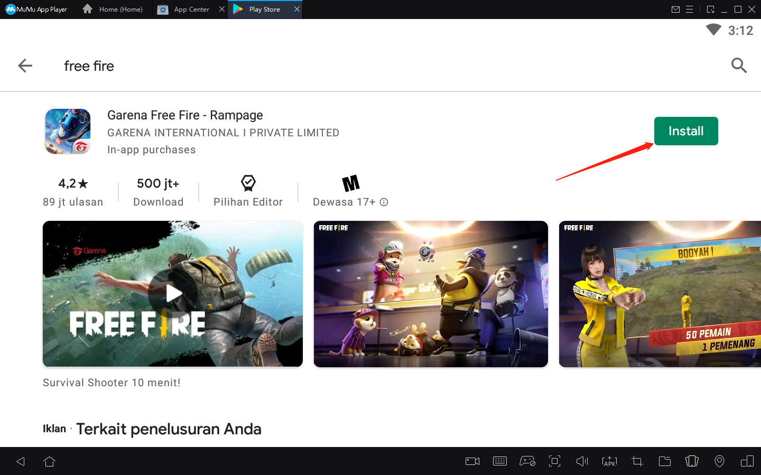Click the MuMu window resize mode icon
The width and height of the screenshot is (761, 475).
[x=710, y=9]
